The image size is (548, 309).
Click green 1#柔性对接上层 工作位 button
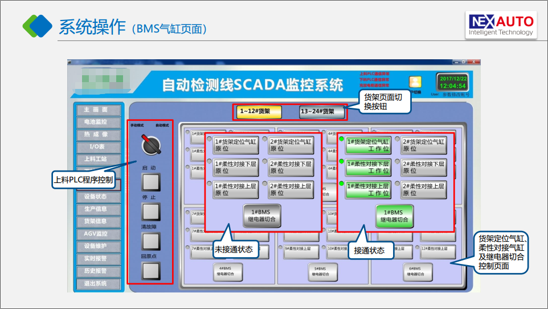[x=368, y=190]
